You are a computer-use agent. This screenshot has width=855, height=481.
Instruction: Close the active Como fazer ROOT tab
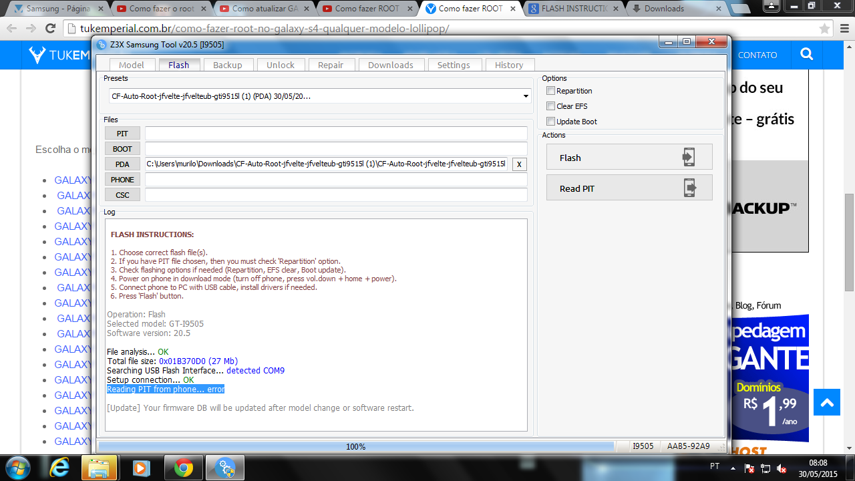pos(512,9)
